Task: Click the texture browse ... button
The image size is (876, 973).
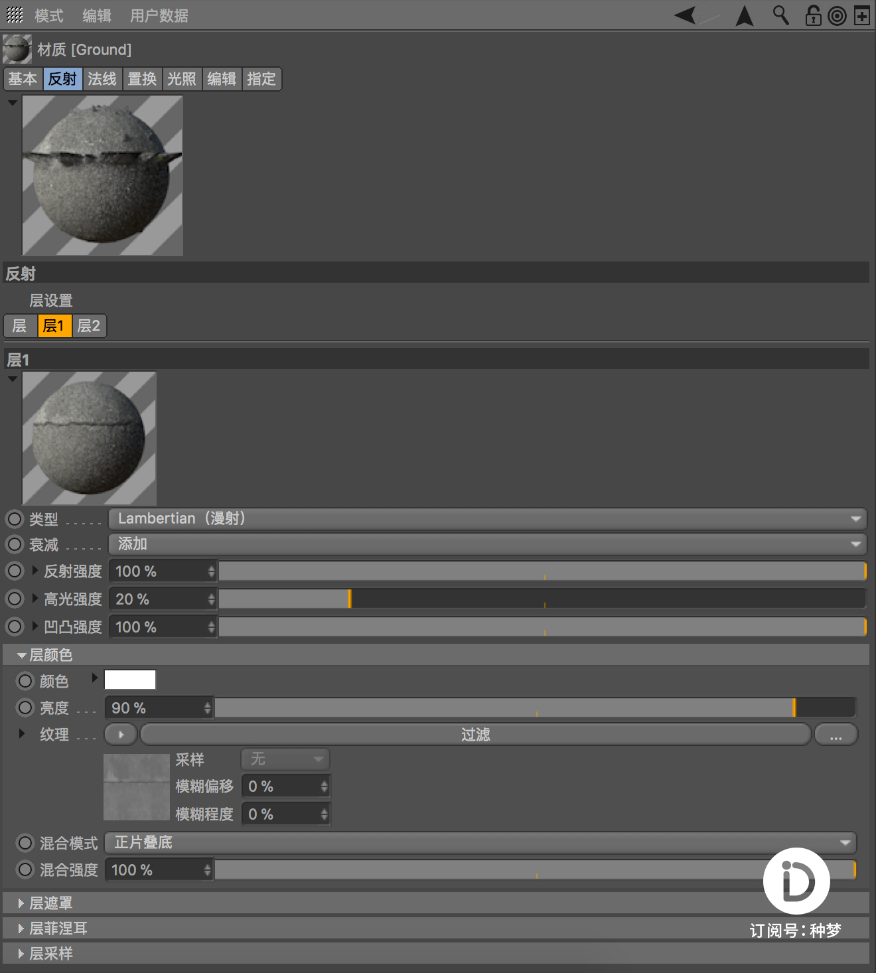Action: [836, 735]
